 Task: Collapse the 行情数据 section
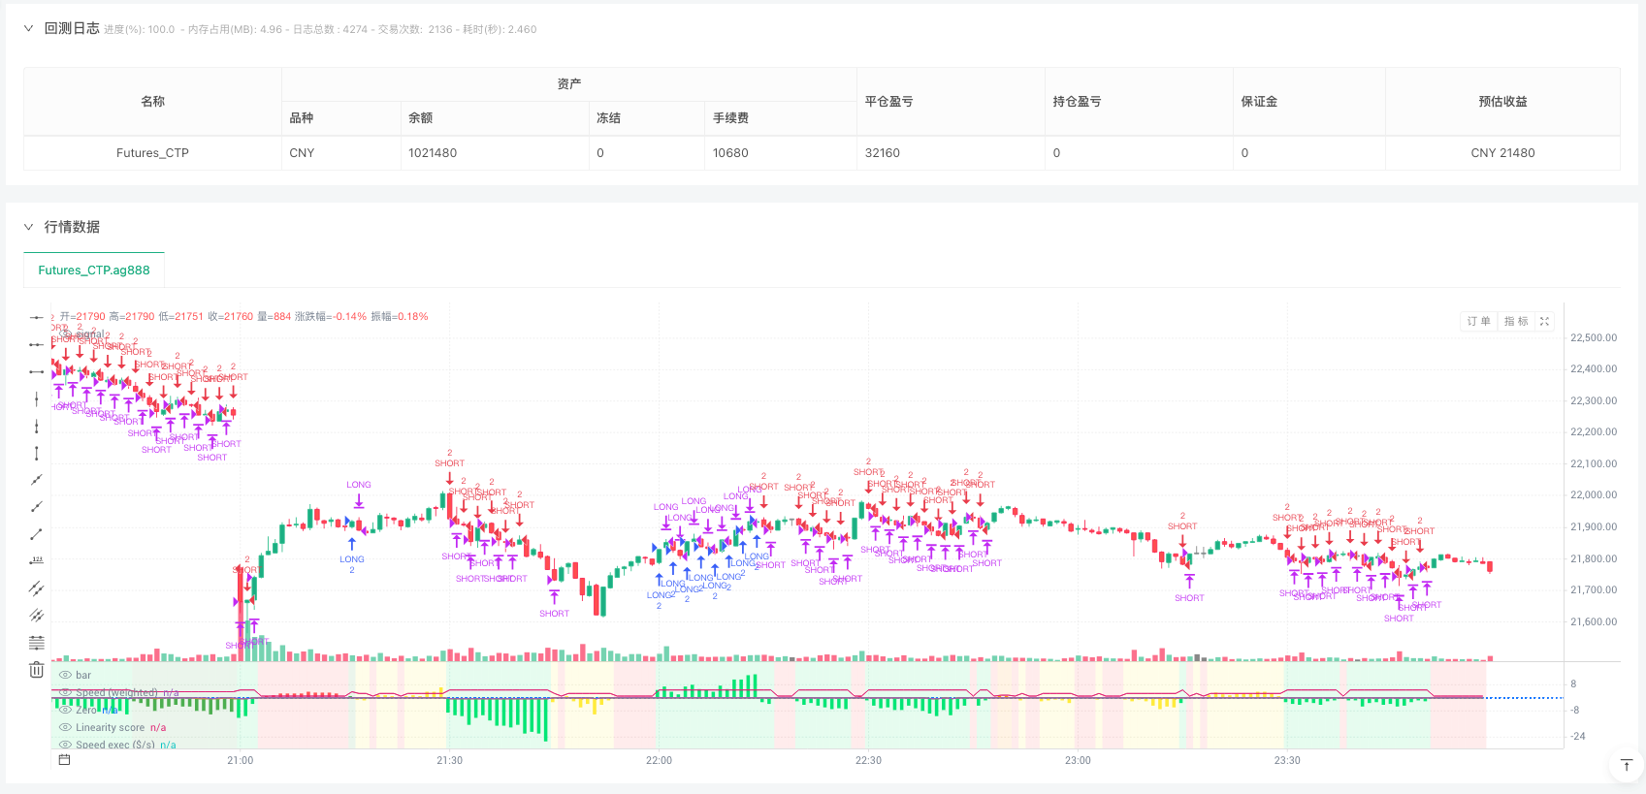click(x=28, y=227)
